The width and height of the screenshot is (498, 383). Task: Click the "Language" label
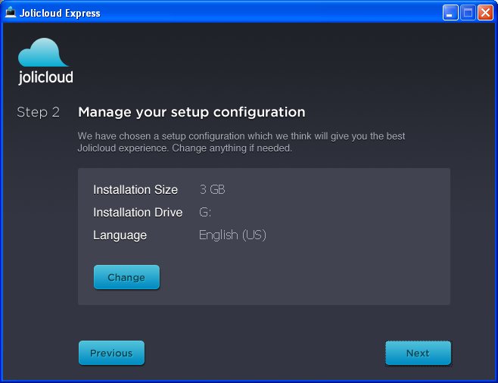point(120,235)
